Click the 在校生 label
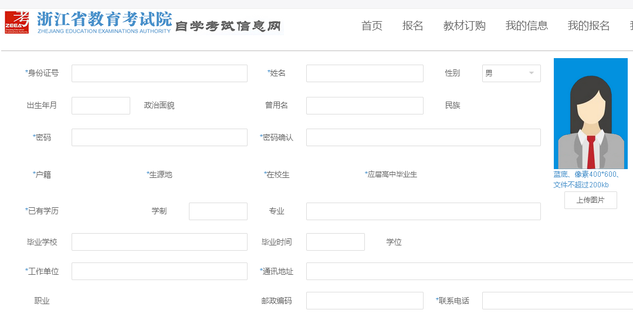 coord(277,175)
